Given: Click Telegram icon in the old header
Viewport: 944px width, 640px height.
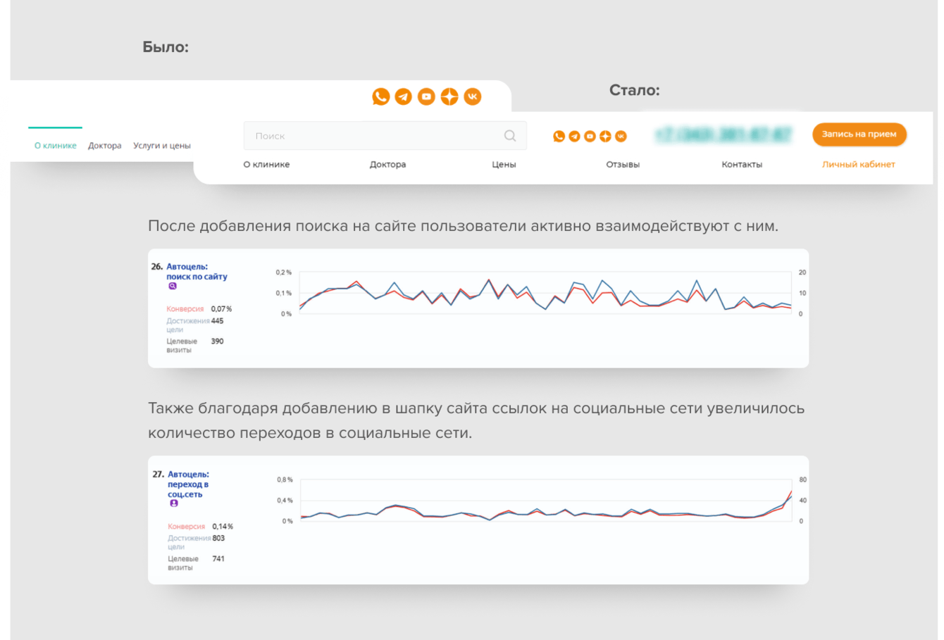Looking at the screenshot, I should pyautogui.click(x=404, y=96).
